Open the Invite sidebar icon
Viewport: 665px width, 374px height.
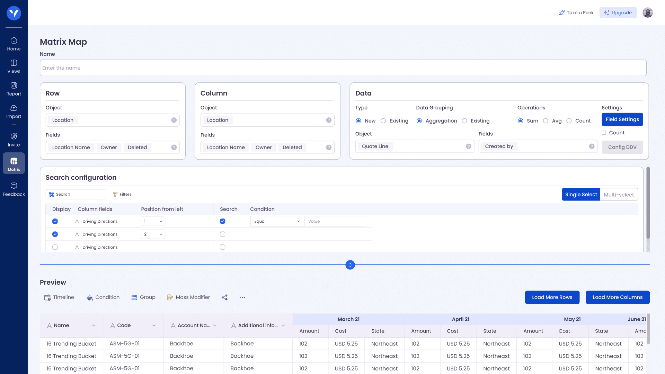(14, 140)
